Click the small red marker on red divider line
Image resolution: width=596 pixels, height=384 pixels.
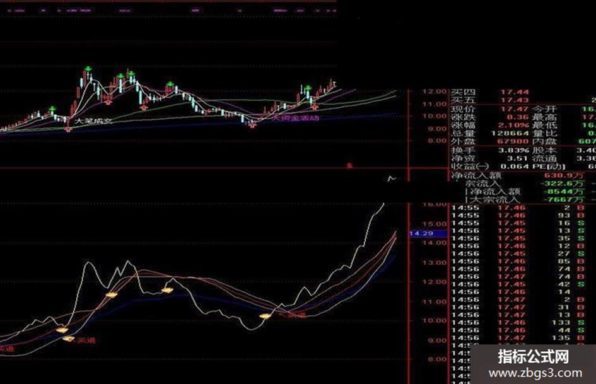(349, 165)
